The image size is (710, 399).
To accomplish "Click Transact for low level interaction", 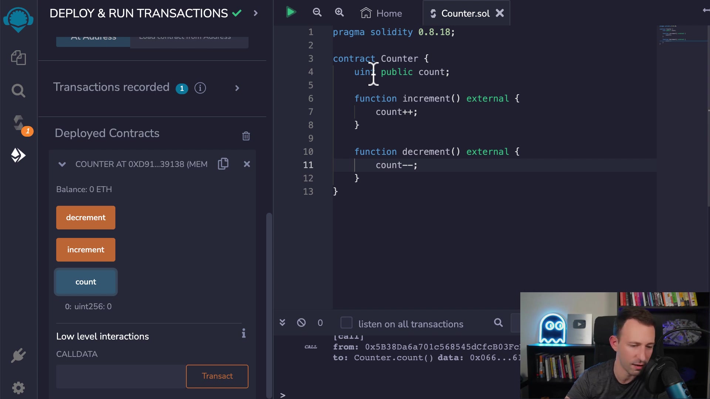I will click(217, 376).
